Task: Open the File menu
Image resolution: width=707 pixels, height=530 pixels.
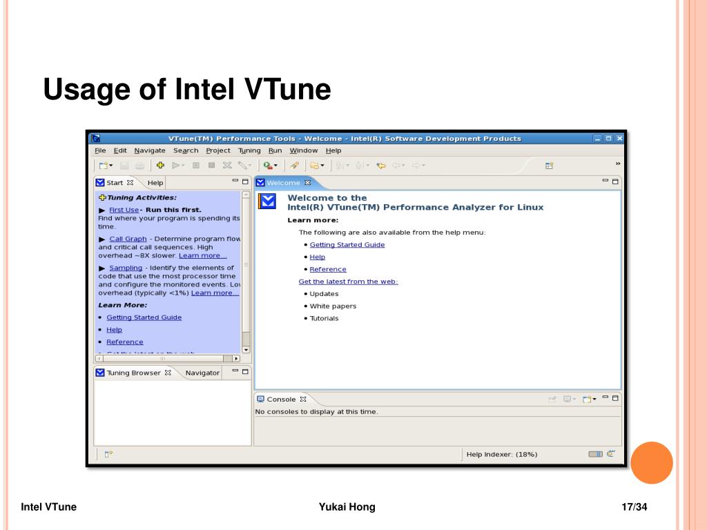Action: pos(100,150)
